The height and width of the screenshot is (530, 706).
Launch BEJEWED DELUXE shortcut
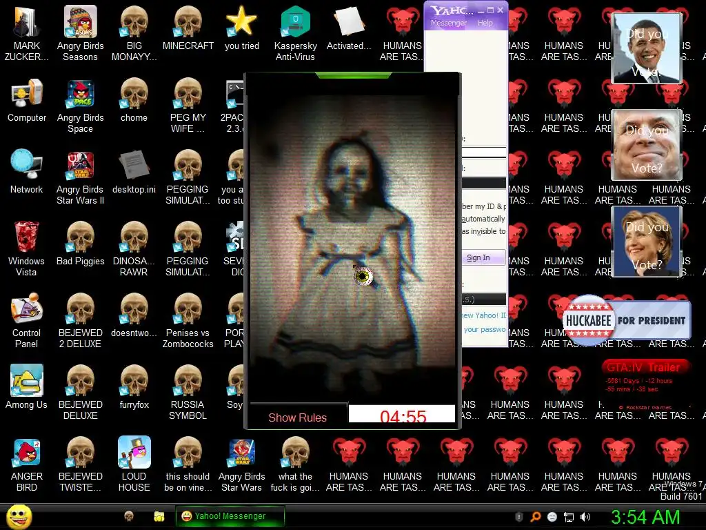80,393
